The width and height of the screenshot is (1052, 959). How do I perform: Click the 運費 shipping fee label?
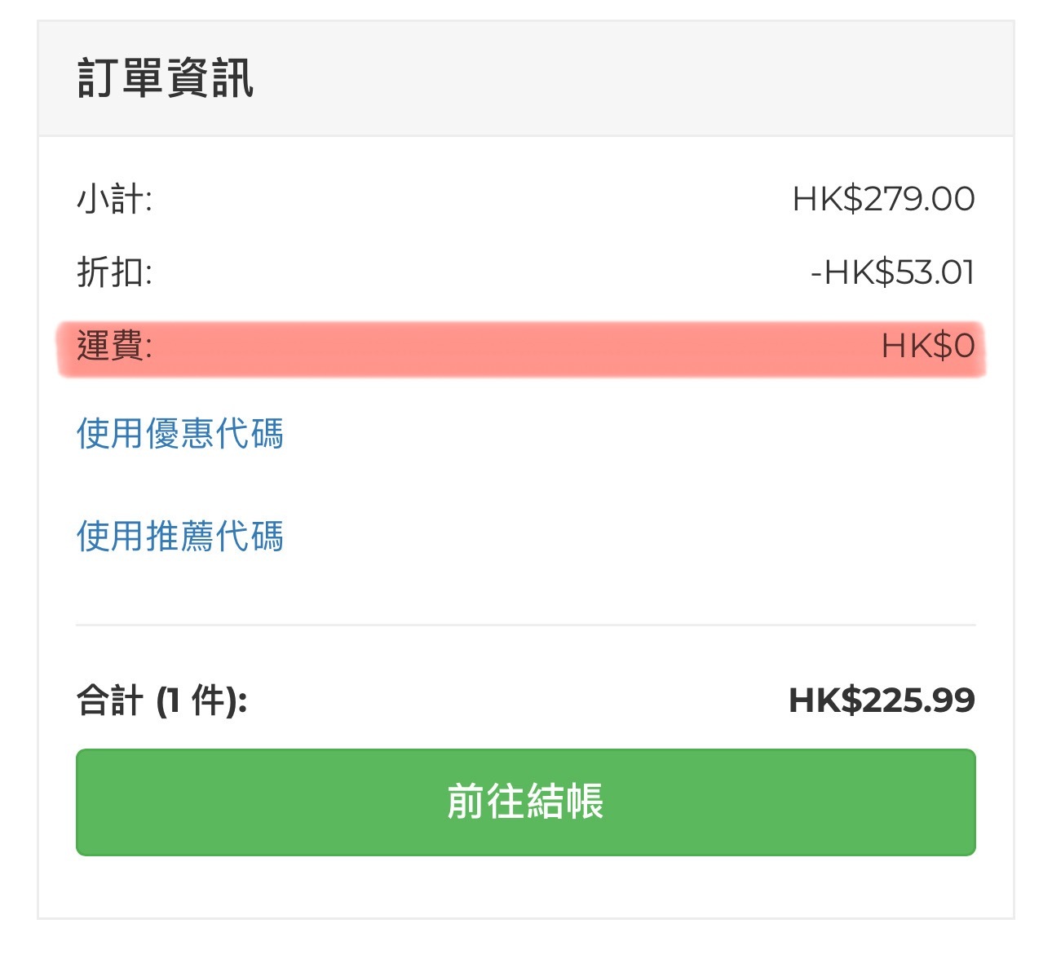tap(114, 346)
